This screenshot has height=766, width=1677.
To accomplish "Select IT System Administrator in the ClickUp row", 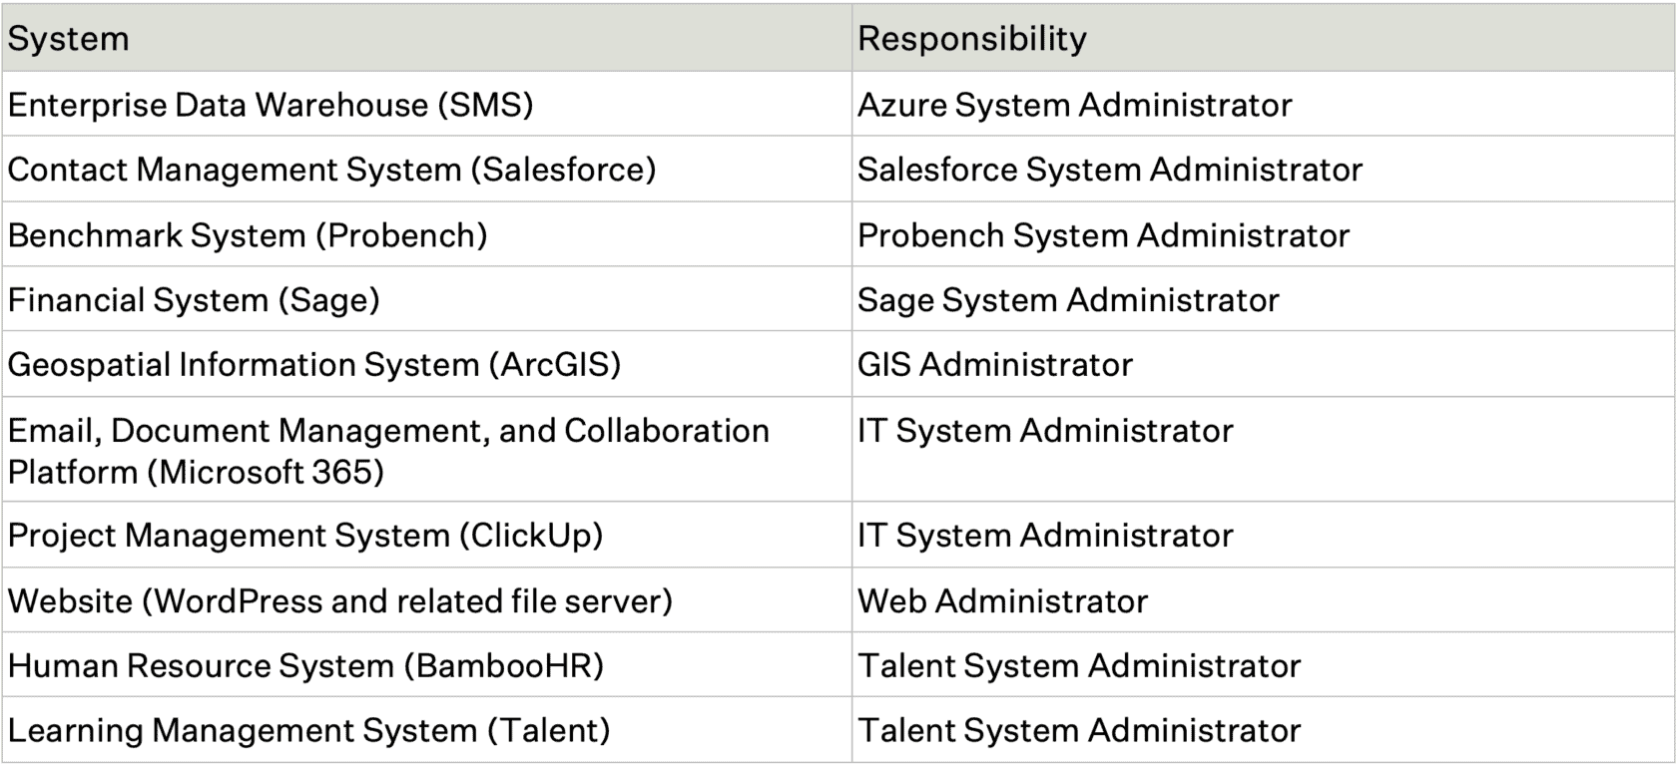I will 1045,536.
